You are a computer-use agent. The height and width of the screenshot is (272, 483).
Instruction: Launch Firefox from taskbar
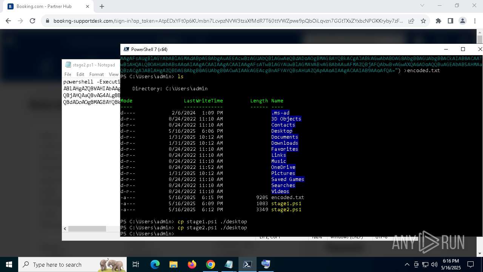[x=192, y=264]
